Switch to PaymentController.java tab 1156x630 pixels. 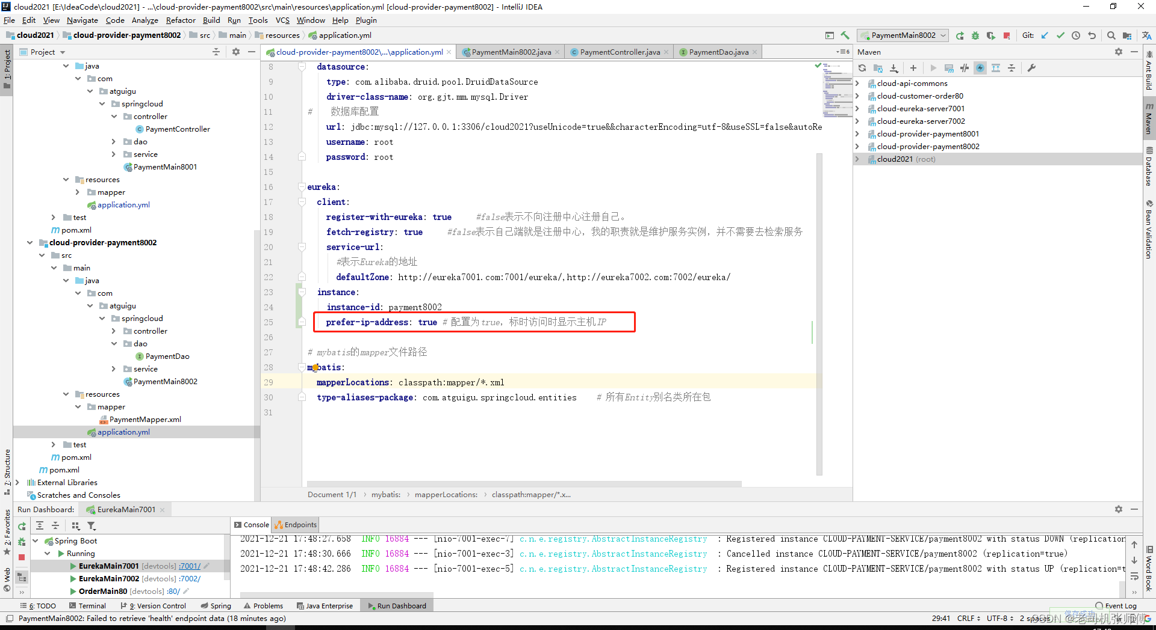[x=620, y=52]
